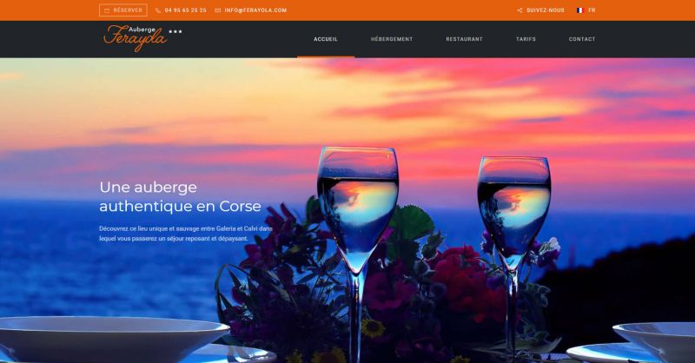Select the Accueil menu item
The height and width of the screenshot is (363, 695).
[x=326, y=39]
